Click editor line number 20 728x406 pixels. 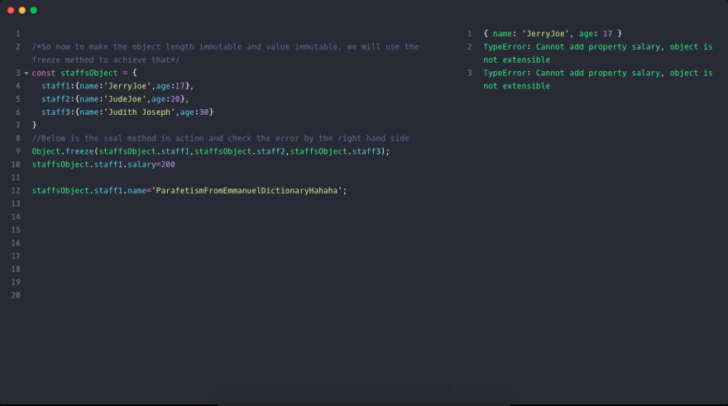point(16,295)
